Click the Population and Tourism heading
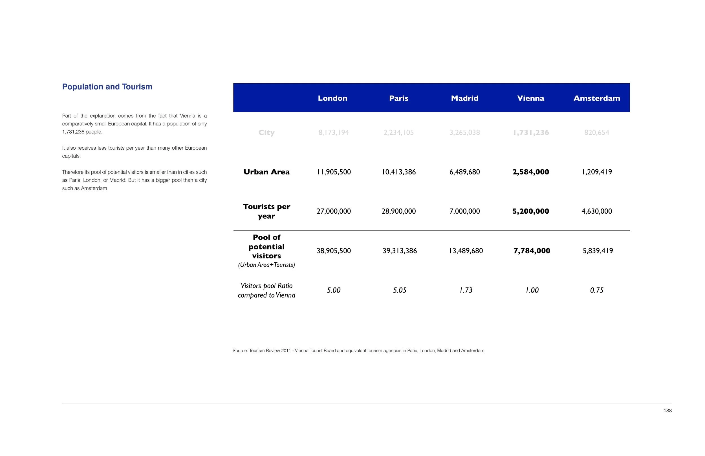The image size is (705, 456). click(107, 87)
